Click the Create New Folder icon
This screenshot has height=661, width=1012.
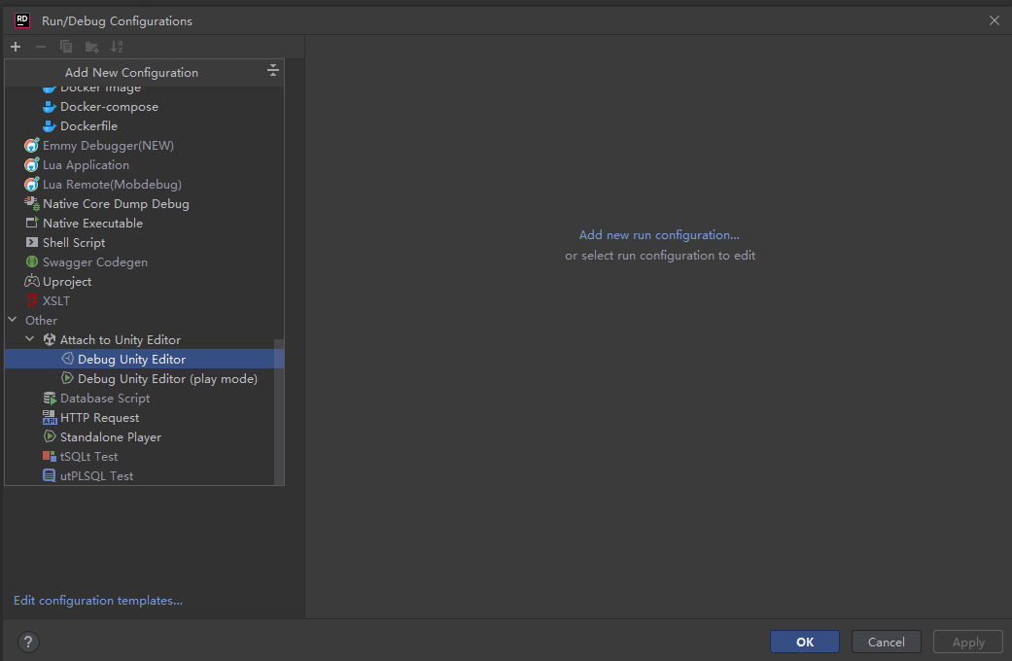[91, 47]
